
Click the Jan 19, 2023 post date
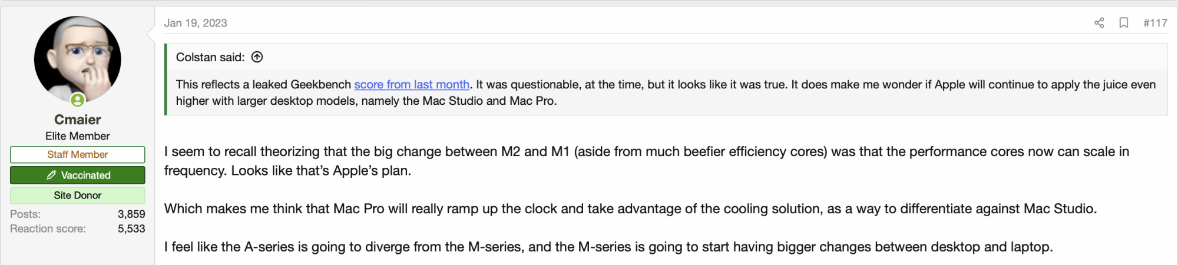[x=196, y=23]
